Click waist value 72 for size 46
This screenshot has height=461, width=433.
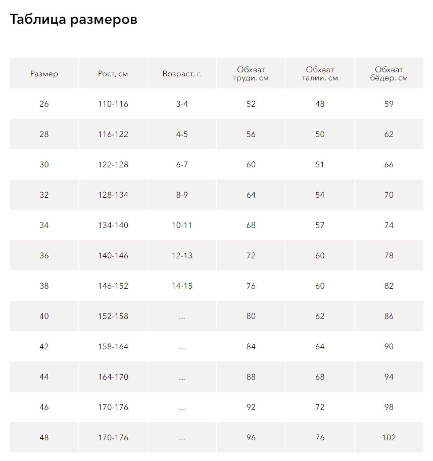[x=320, y=407]
